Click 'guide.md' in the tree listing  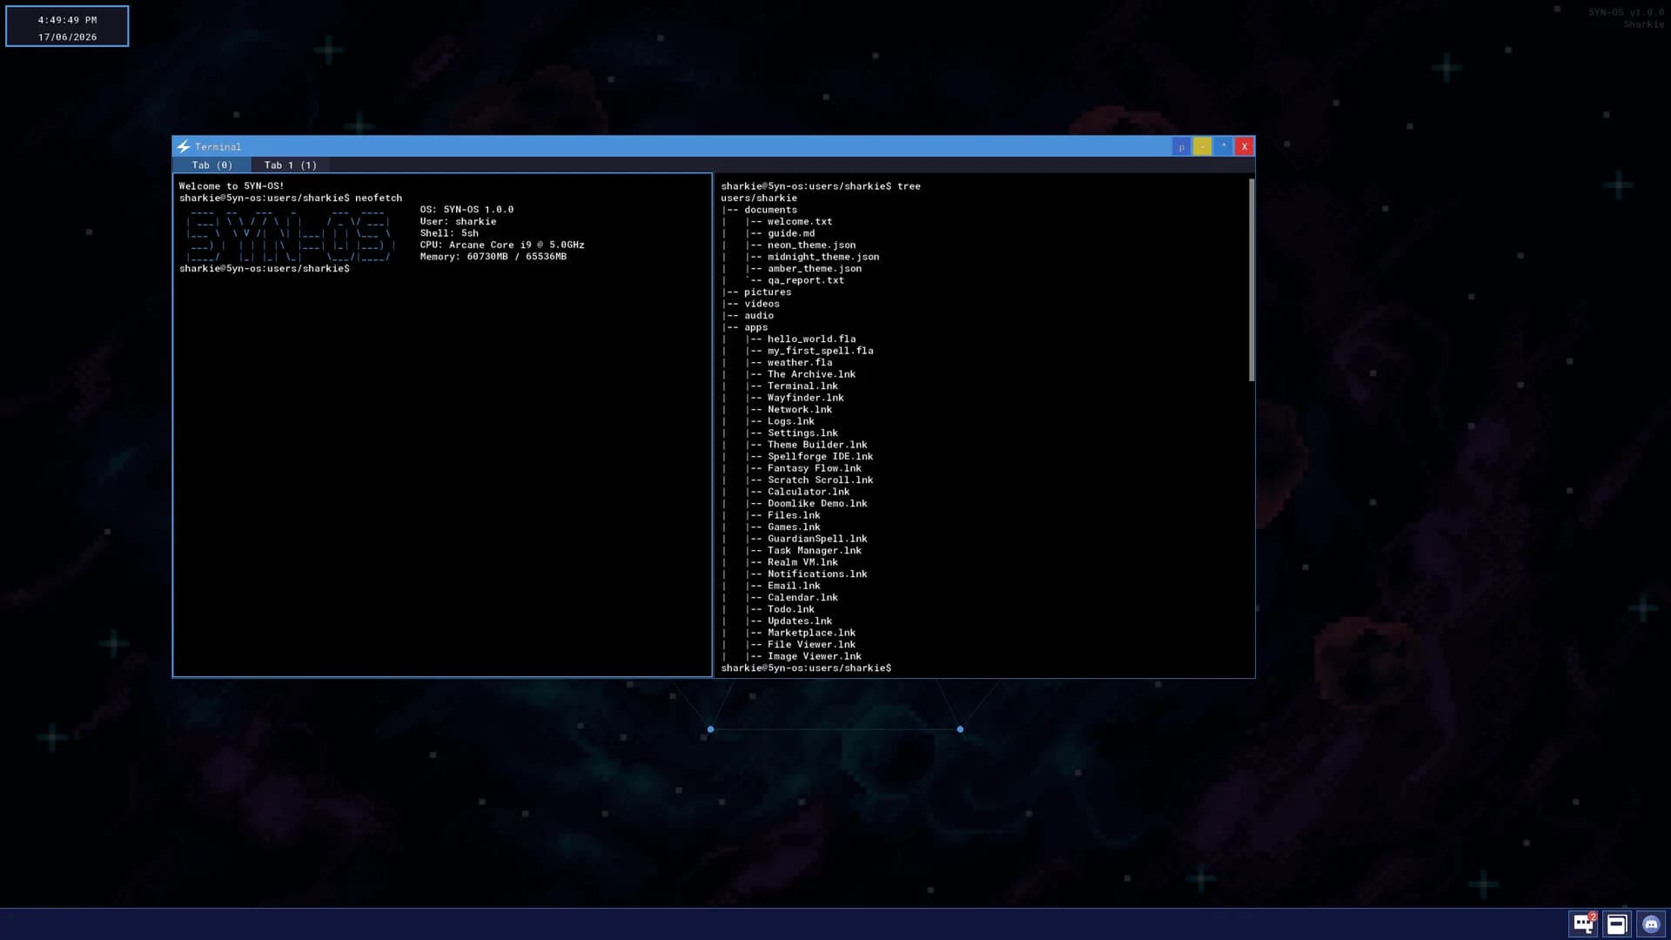[791, 233]
